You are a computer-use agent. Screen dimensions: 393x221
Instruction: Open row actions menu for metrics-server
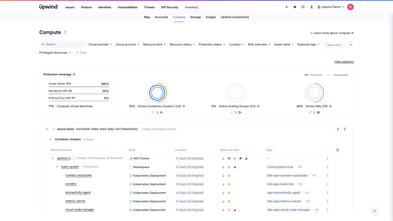tap(327, 201)
